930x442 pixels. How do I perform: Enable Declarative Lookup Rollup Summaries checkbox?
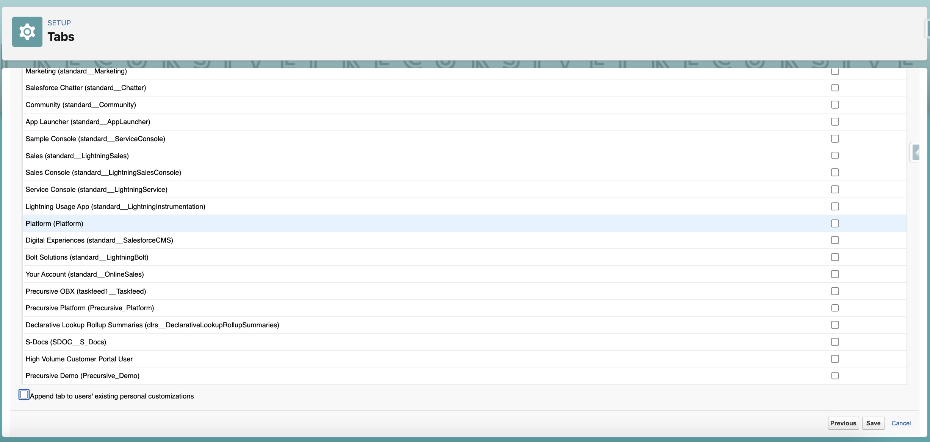tap(835, 325)
